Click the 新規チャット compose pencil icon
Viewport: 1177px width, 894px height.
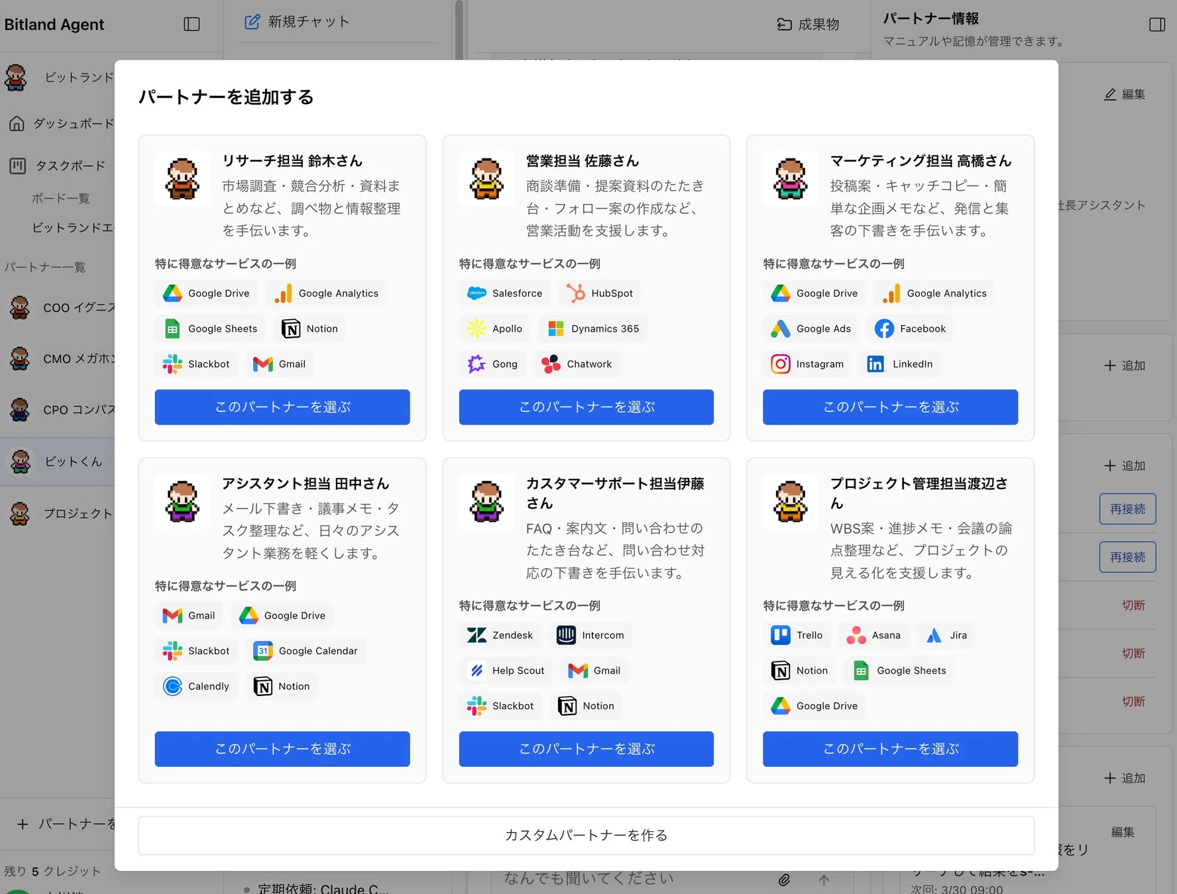[252, 21]
